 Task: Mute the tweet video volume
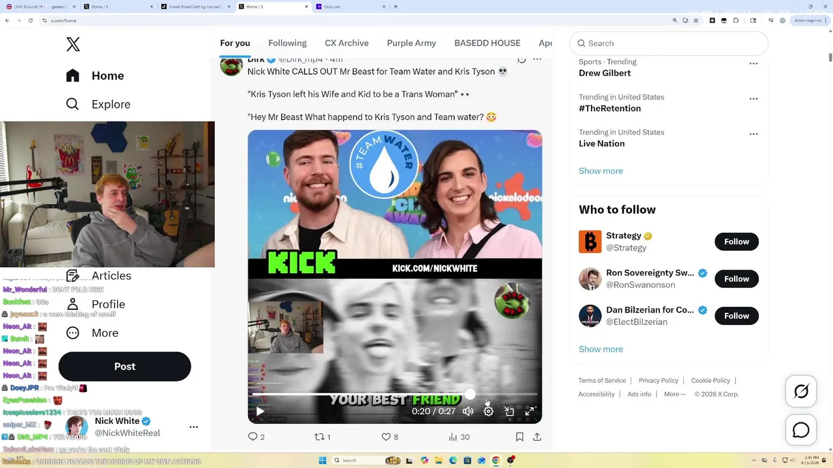pyautogui.click(x=468, y=411)
